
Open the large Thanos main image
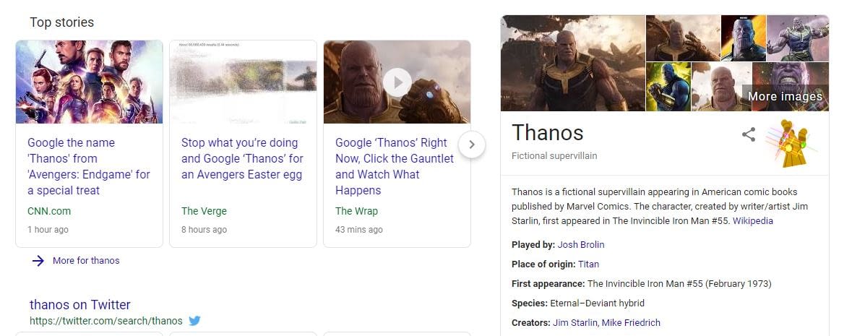572,64
